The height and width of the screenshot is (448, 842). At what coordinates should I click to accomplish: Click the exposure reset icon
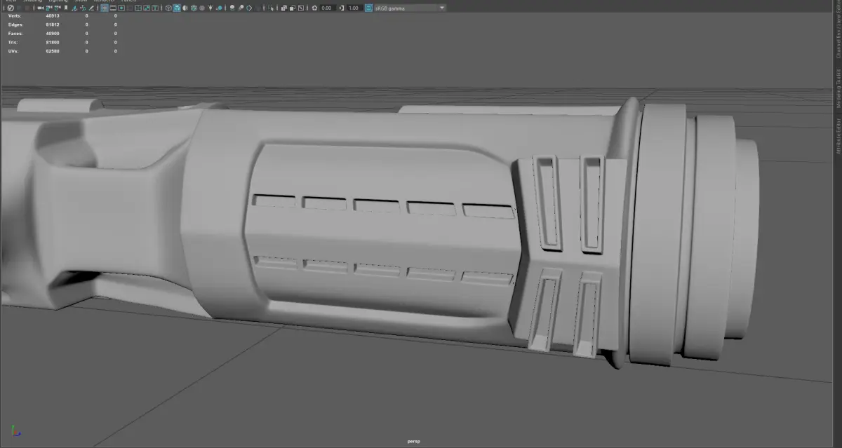click(x=314, y=8)
